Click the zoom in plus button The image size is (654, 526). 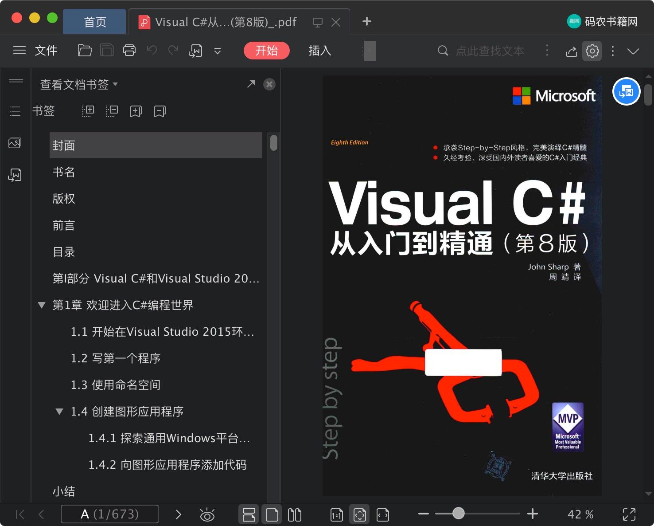point(533,514)
